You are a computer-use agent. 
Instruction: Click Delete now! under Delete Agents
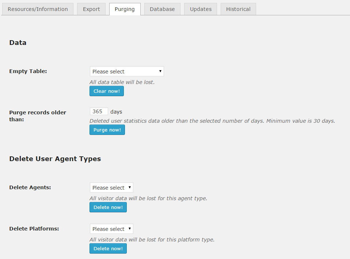pyautogui.click(x=108, y=207)
